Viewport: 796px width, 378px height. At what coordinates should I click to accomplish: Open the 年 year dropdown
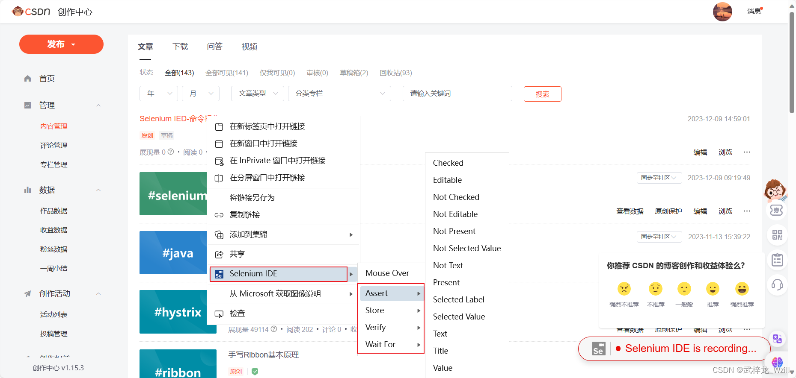[x=159, y=94]
